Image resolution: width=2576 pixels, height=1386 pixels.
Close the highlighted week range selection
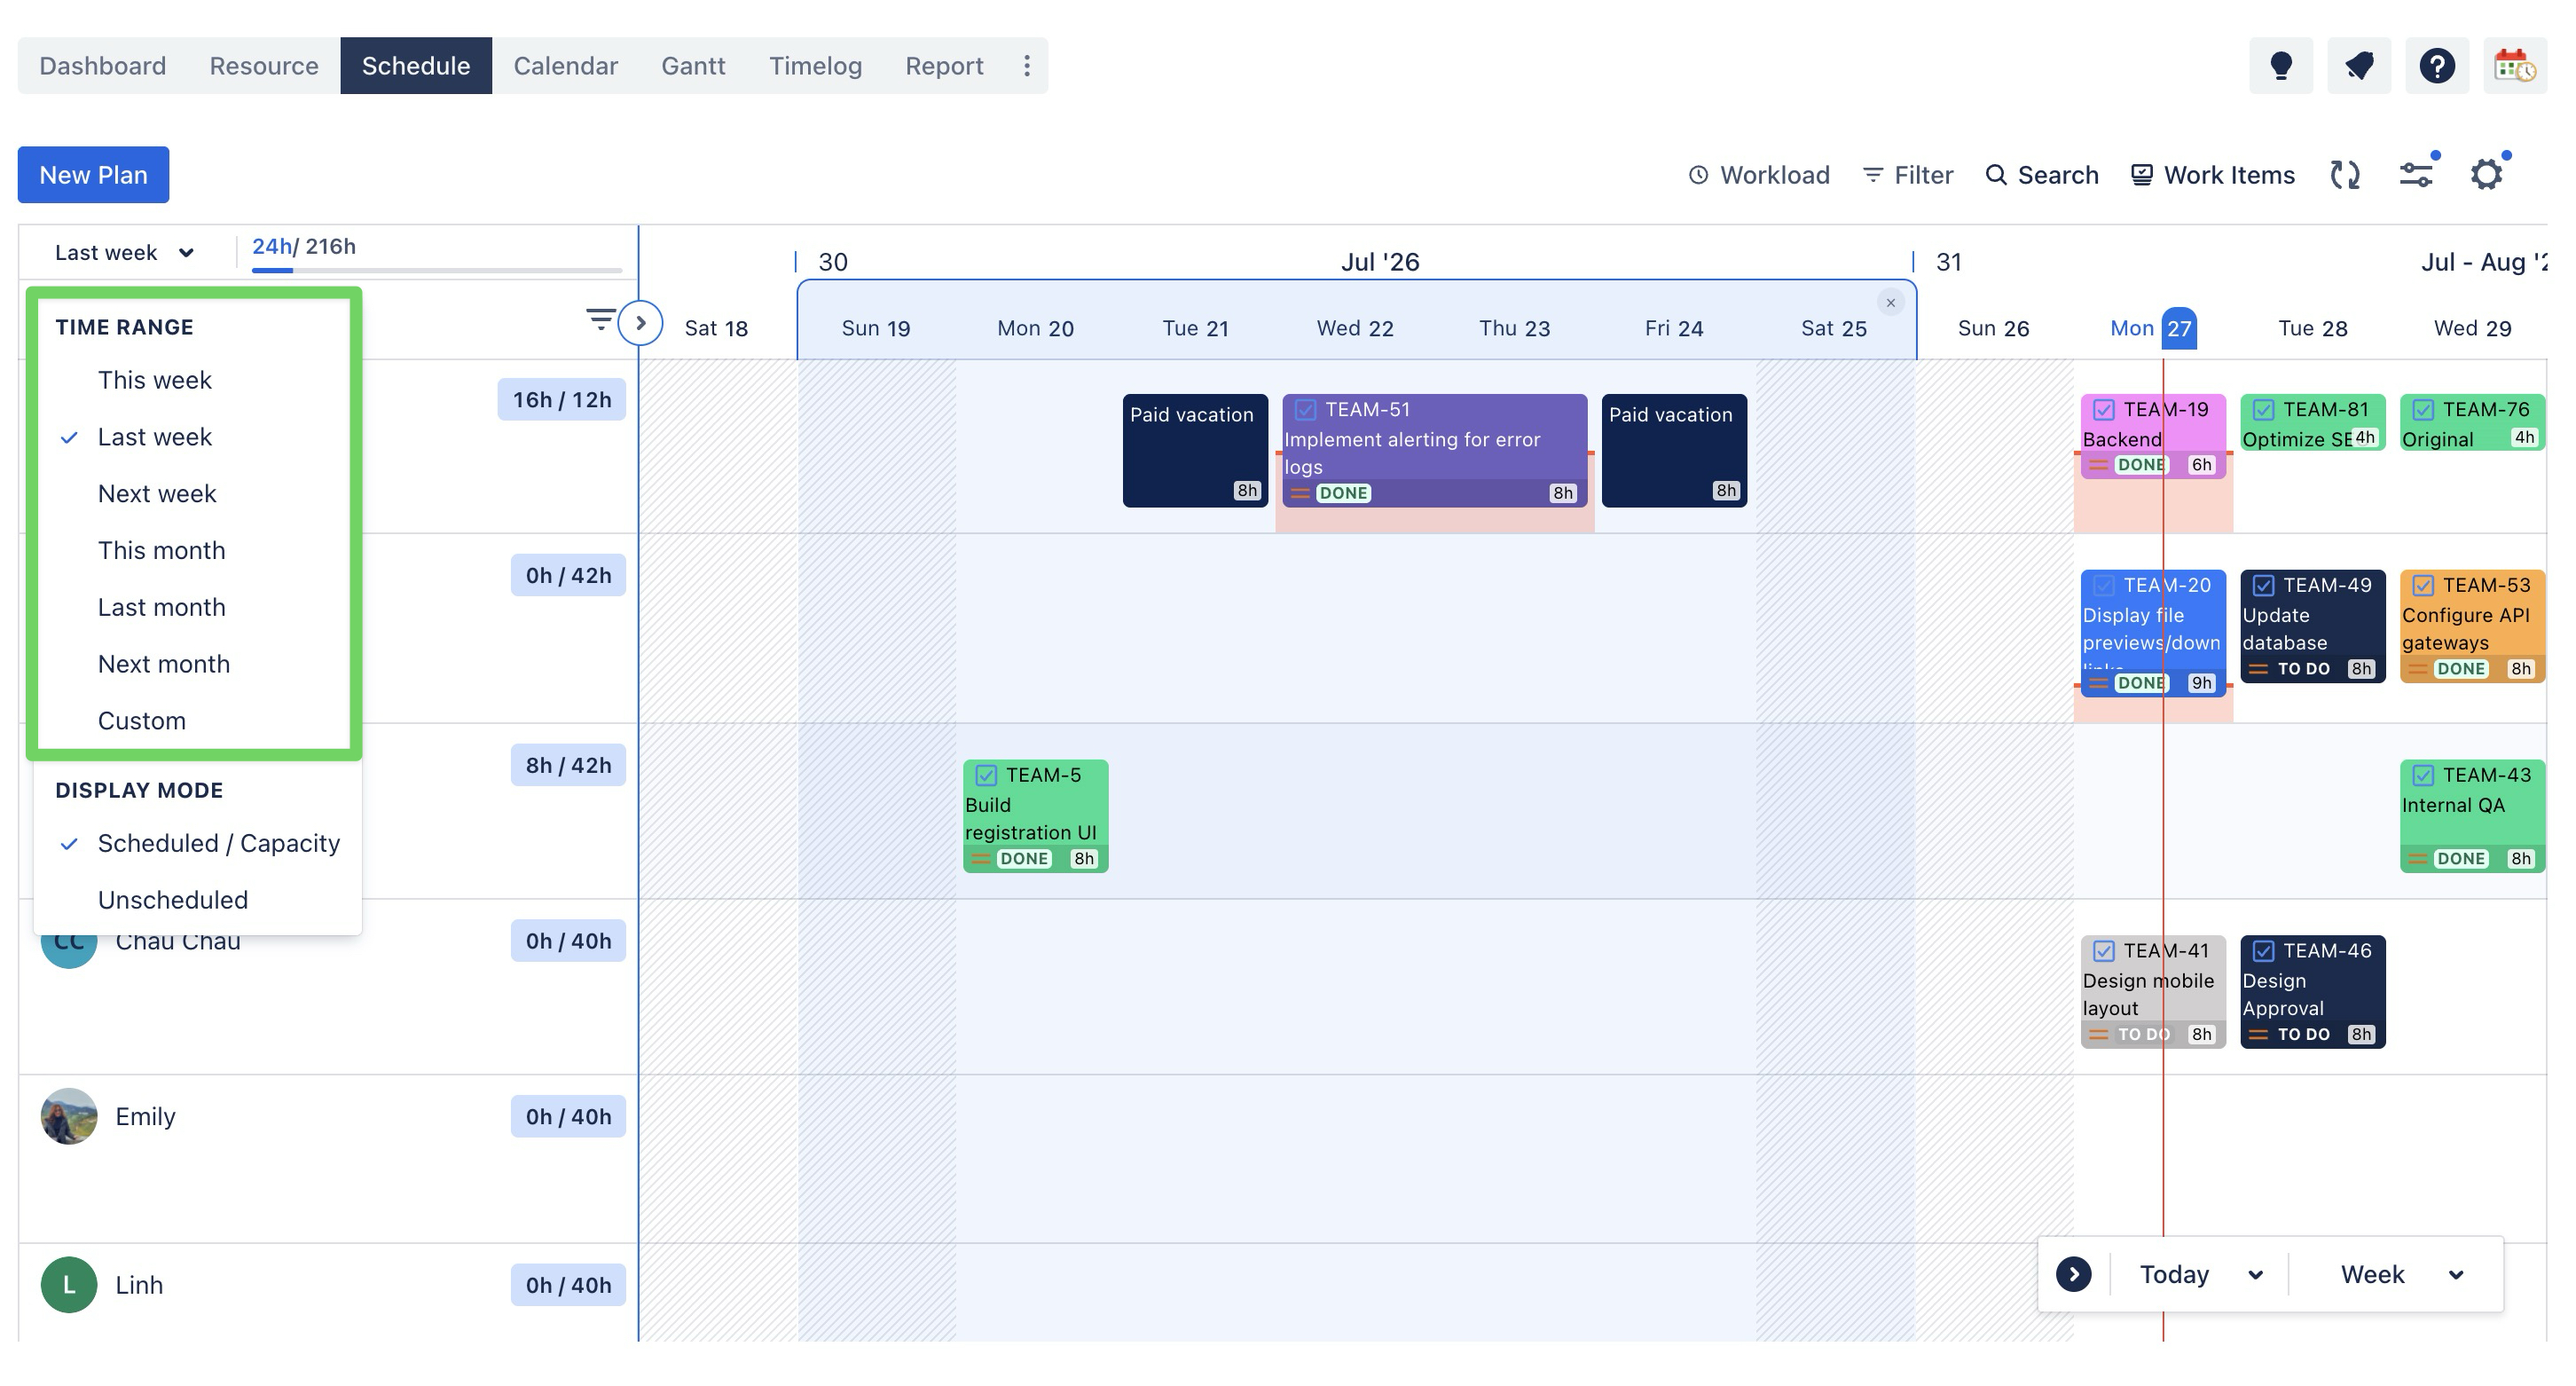(x=1890, y=303)
